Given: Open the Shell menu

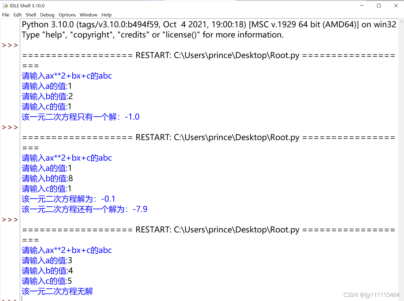Looking at the screenshot, I should click(x=31, y=15).
